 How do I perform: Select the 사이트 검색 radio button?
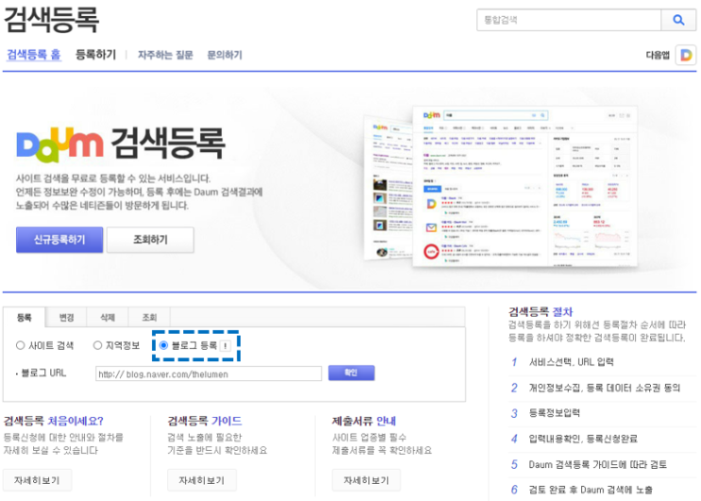(20, 345)
